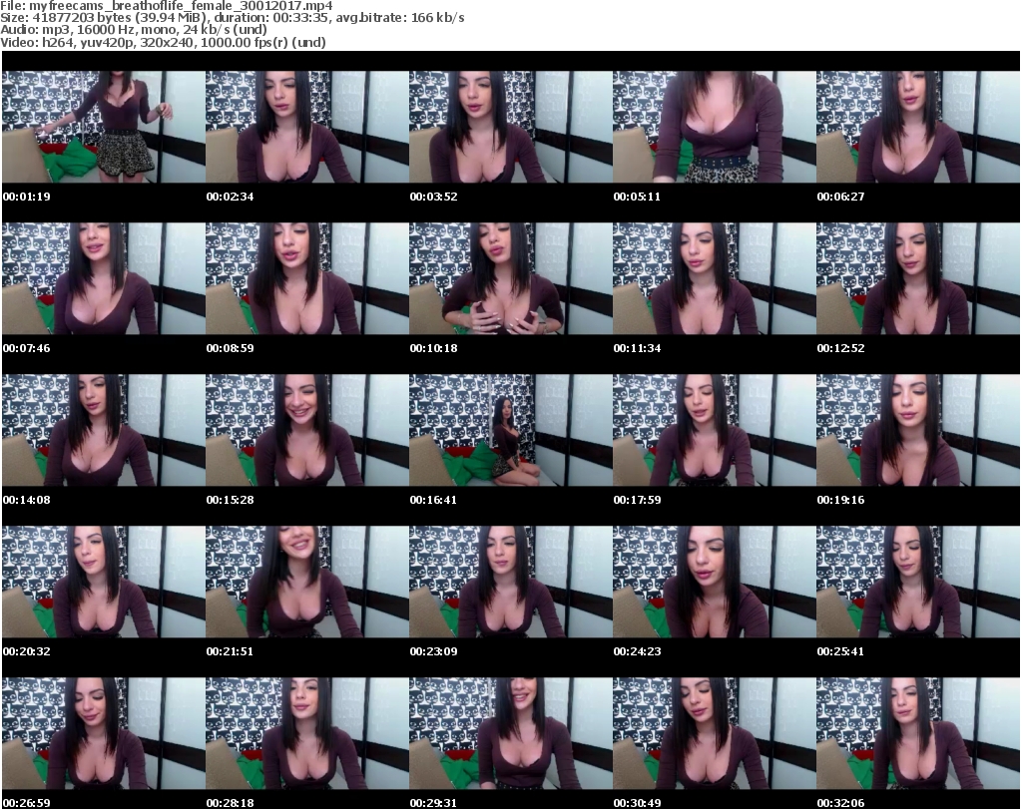Click the thumbnail at 00:20:32

click(103, 583)
